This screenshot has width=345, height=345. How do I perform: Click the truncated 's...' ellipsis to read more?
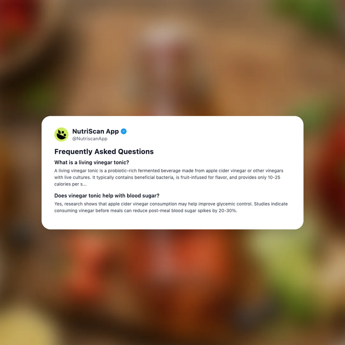click(83, 184)
